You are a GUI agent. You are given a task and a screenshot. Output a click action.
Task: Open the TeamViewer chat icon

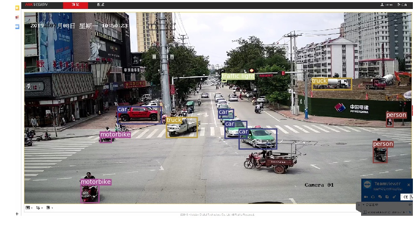(x=380, y=197)
